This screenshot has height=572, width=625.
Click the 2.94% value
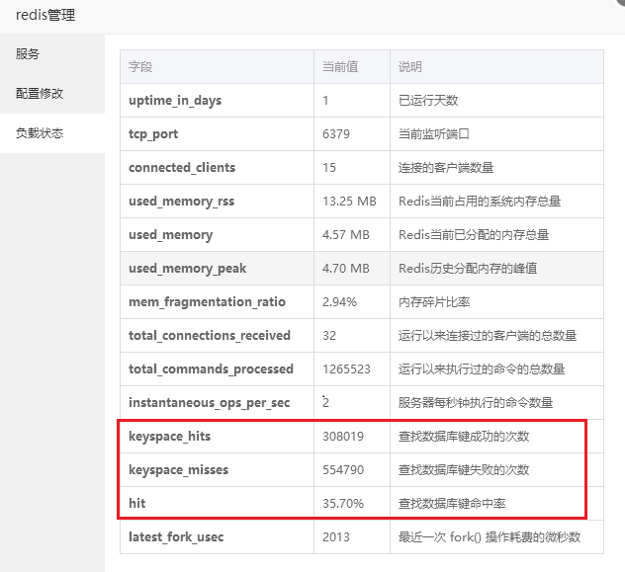pos(339,302)
